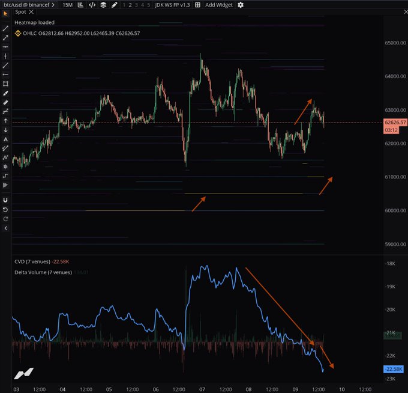
Task: Click the 'Heatmap loaded' status text
Action: pyautogui.click(x=34, y=23)
